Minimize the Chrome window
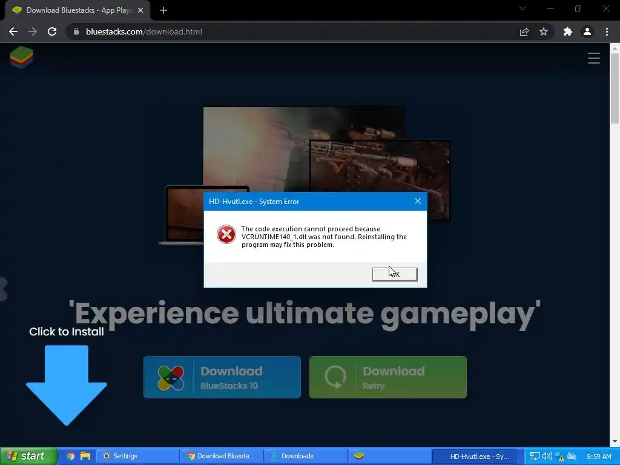 [x=550, y=8]
